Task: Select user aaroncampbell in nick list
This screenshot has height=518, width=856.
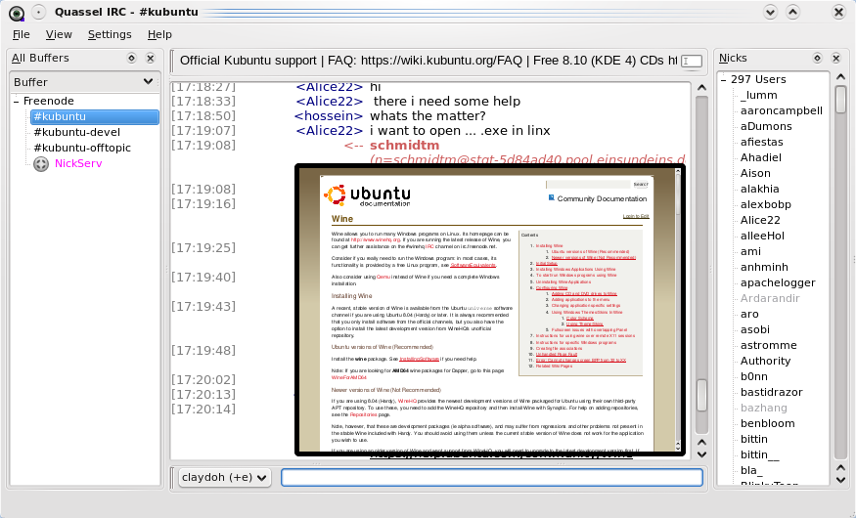Action: 782,110
